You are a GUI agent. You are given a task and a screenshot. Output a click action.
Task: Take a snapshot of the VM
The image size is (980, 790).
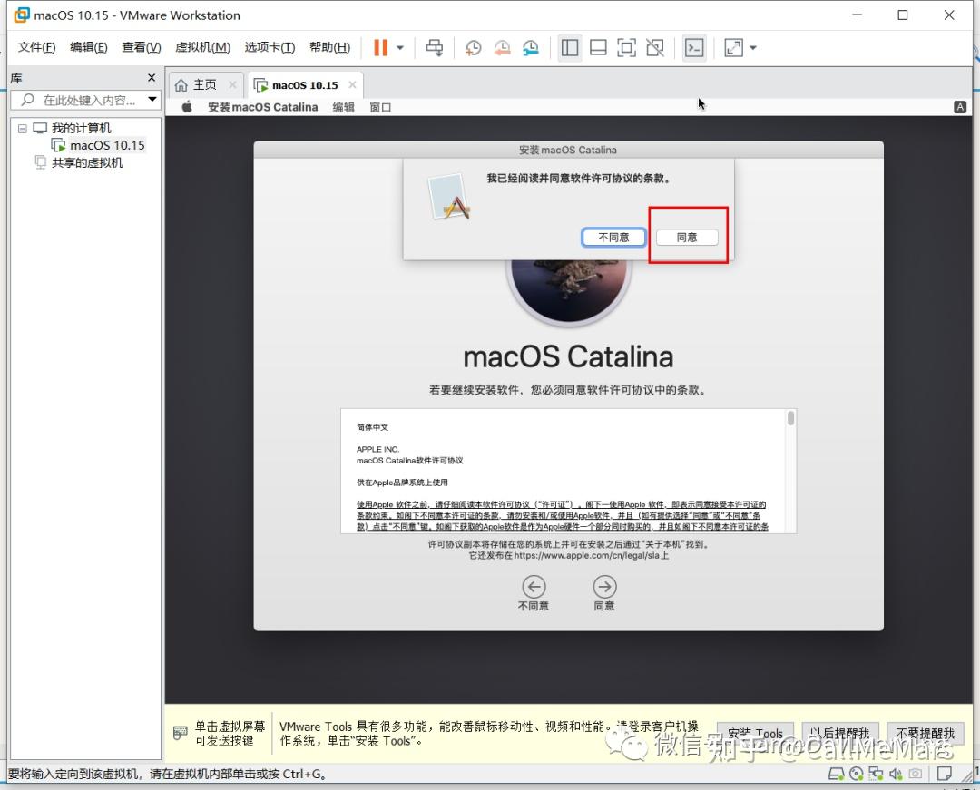pos(473,47)
